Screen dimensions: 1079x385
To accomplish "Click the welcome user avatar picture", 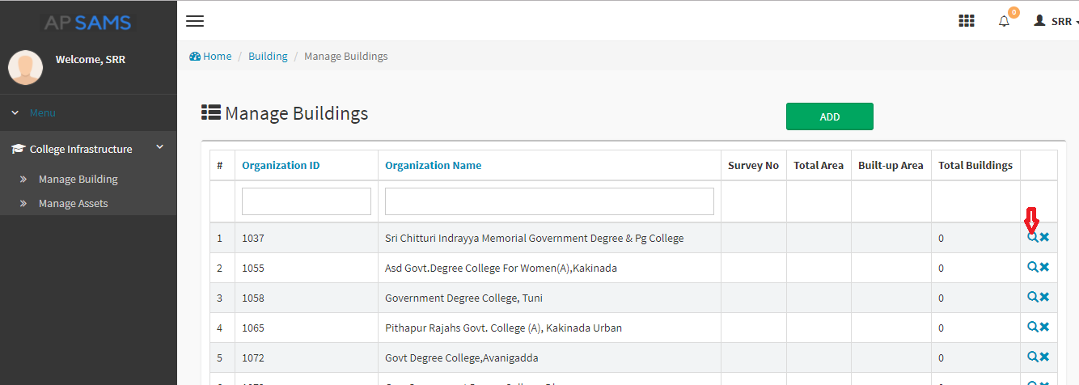I will coord(25,67).
